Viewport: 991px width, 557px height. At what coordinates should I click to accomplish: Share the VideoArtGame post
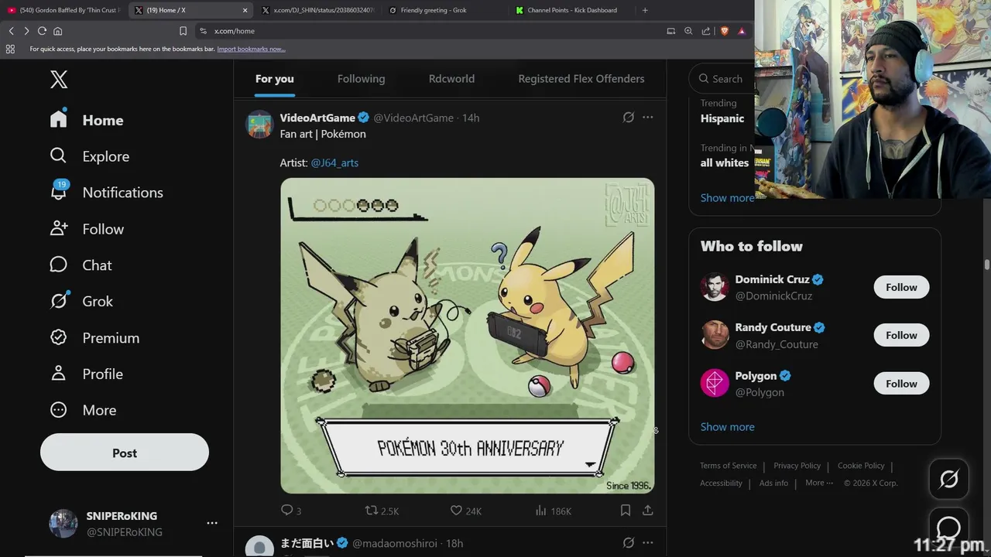[648, 511]
